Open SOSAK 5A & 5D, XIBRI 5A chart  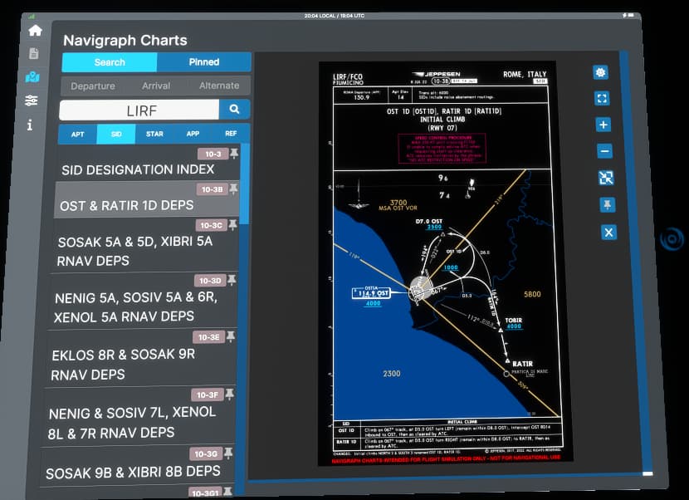(x=144, y=245)
